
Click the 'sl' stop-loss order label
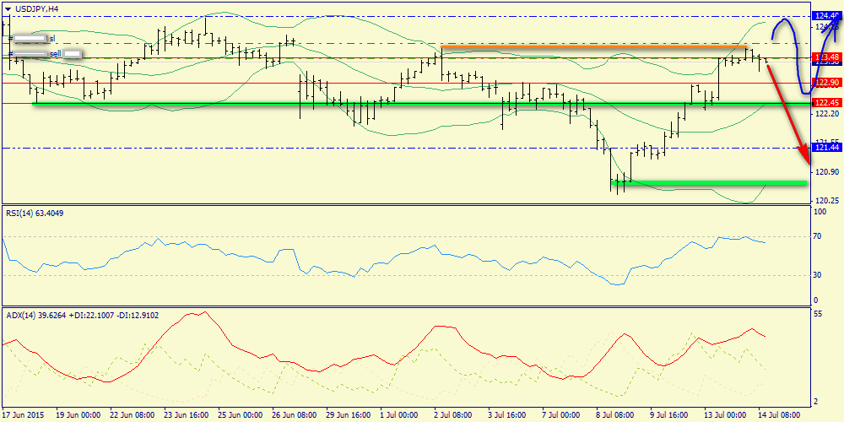[52, 39]
